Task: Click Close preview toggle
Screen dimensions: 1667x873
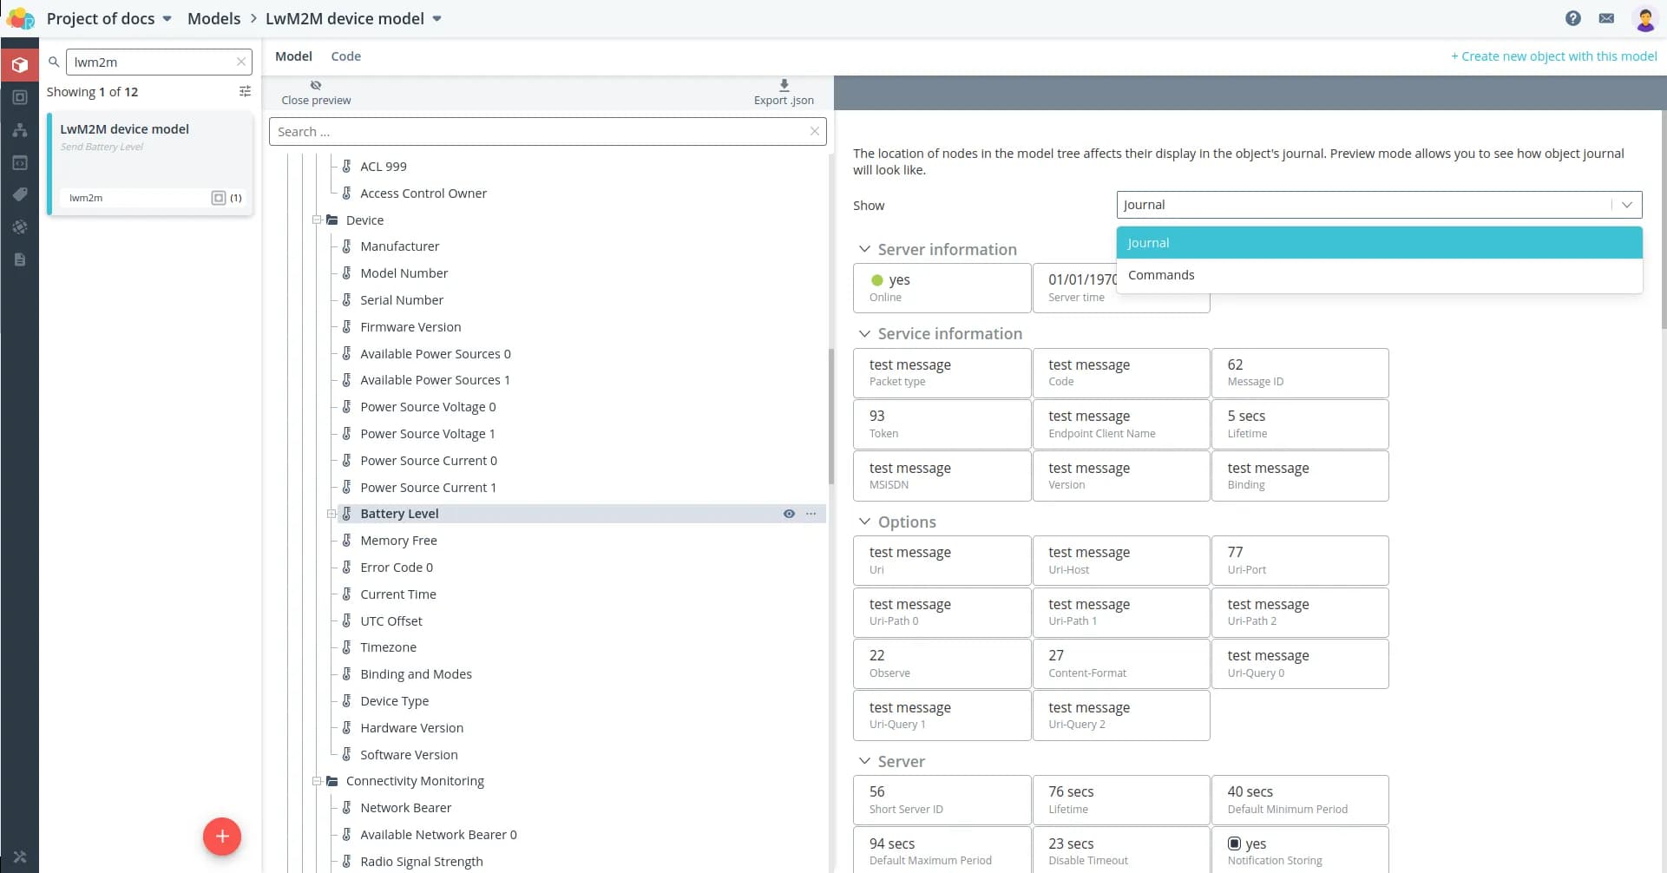Action: pyautogui.click(x=316, y=92)
